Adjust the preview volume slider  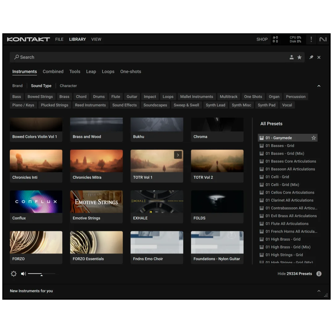[x=41, y=274]
